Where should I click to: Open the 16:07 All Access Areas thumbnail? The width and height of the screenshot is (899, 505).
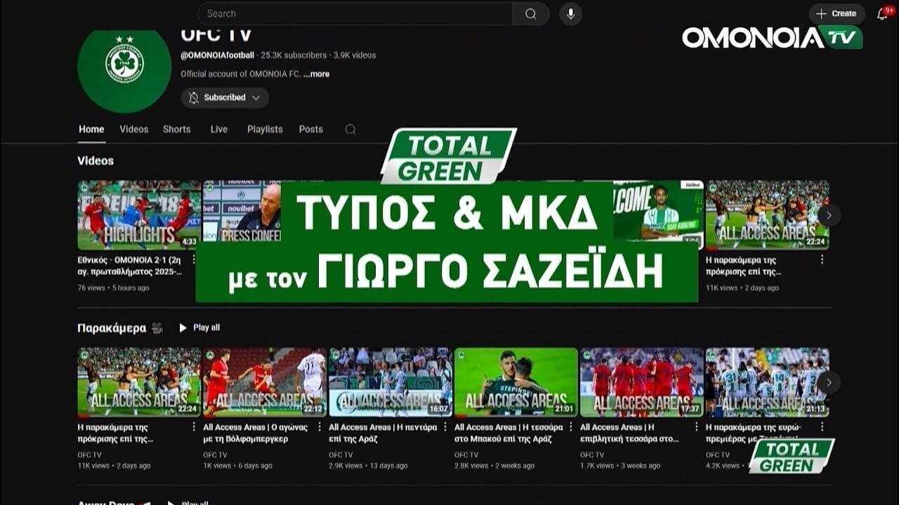click(391, 382)
